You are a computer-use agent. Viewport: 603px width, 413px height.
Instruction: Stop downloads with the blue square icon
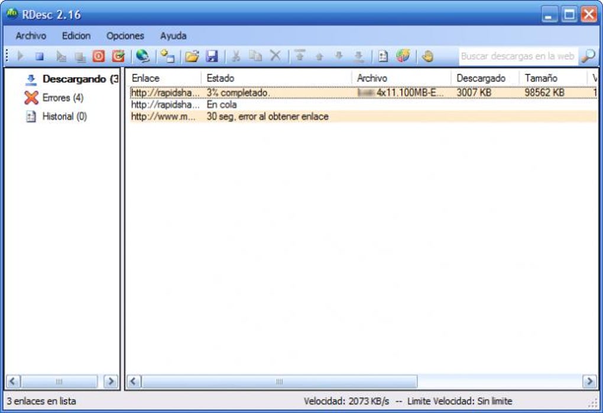coord(40,57)
